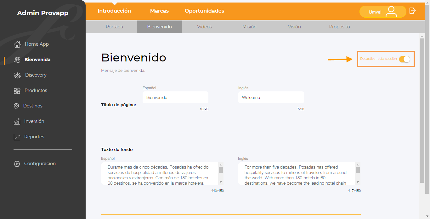
Task: Click the Configuración gear icon
Action: pyautogui.click(x=17, y=164)
